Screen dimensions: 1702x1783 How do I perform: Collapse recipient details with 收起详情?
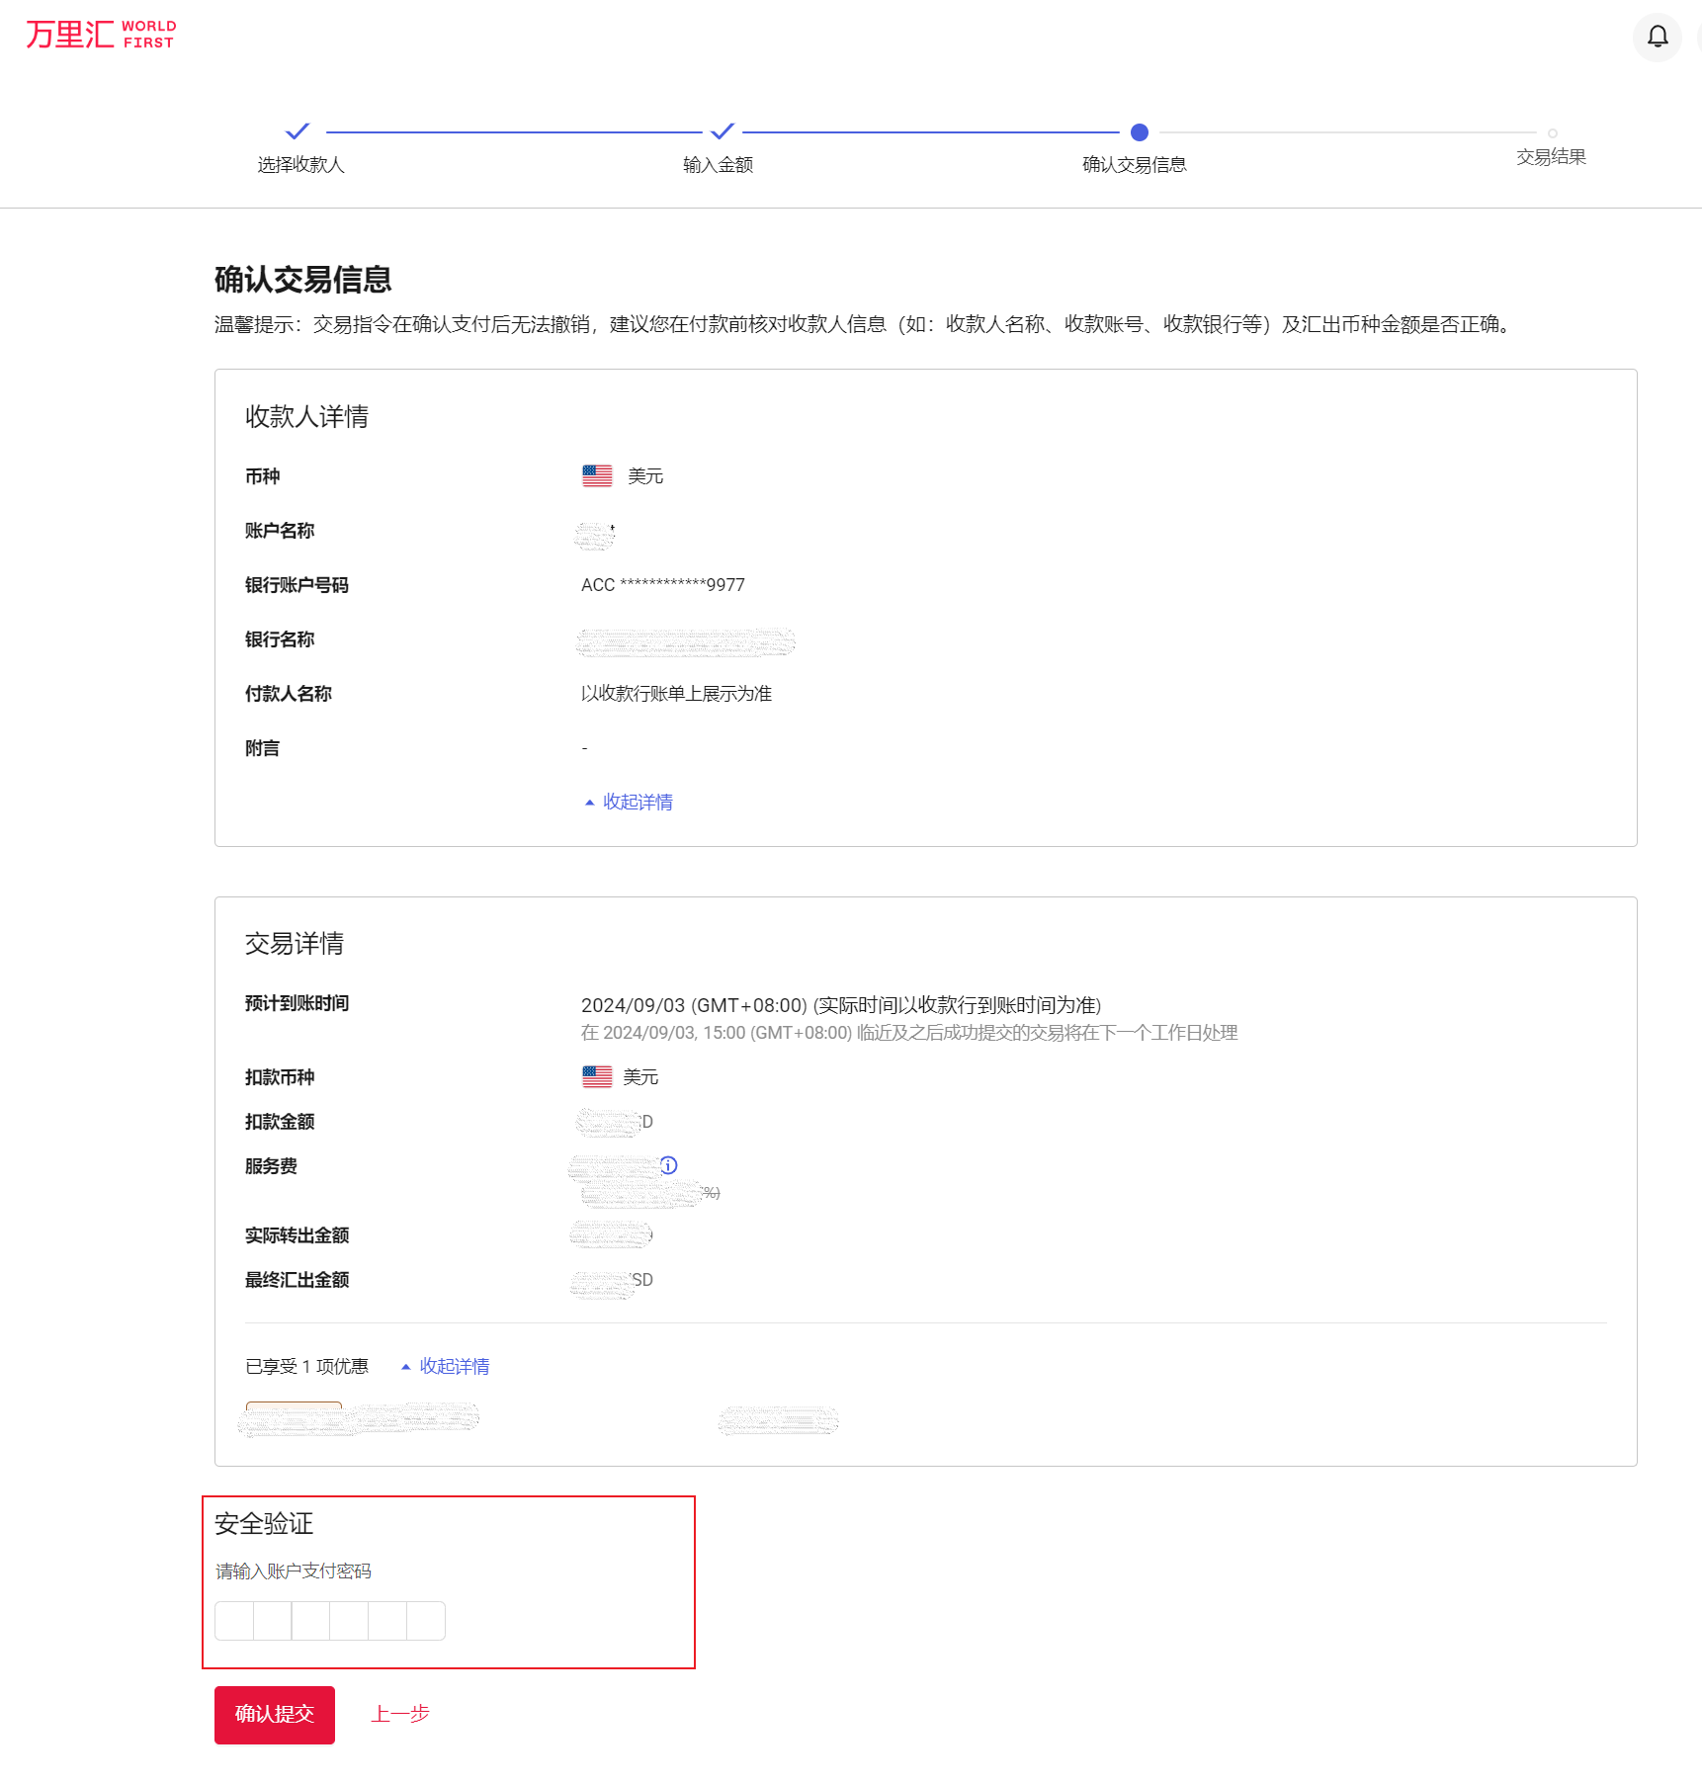(x=629, y=802)
